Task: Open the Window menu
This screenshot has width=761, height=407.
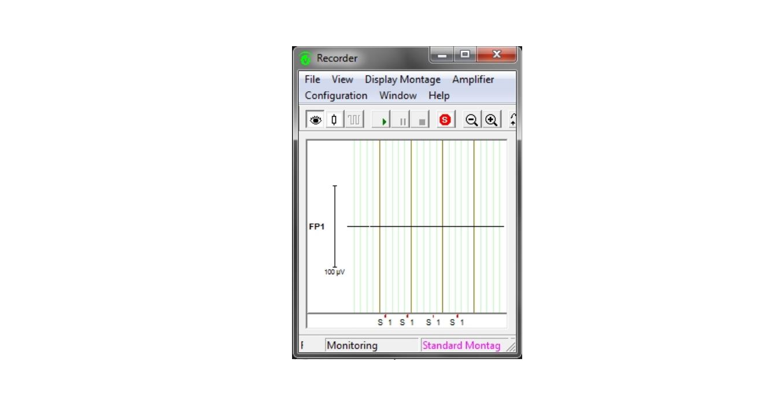Action: pyautogui.click(x=398, y=95)
